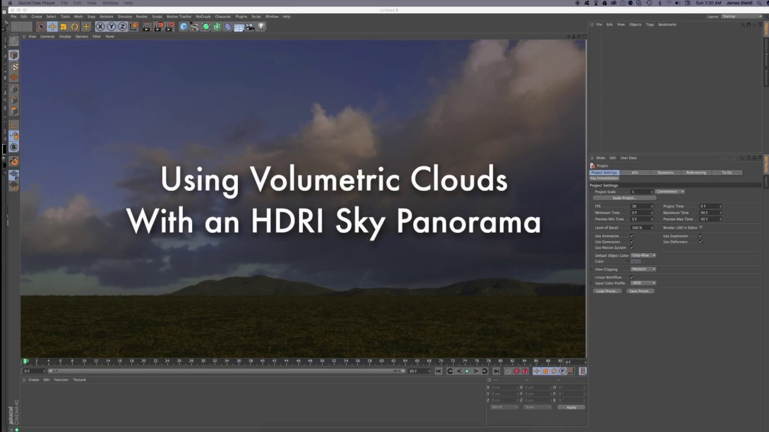Render to Picture Viewer icon
Screen dimensions: 769x432
(x=158, y=26)
